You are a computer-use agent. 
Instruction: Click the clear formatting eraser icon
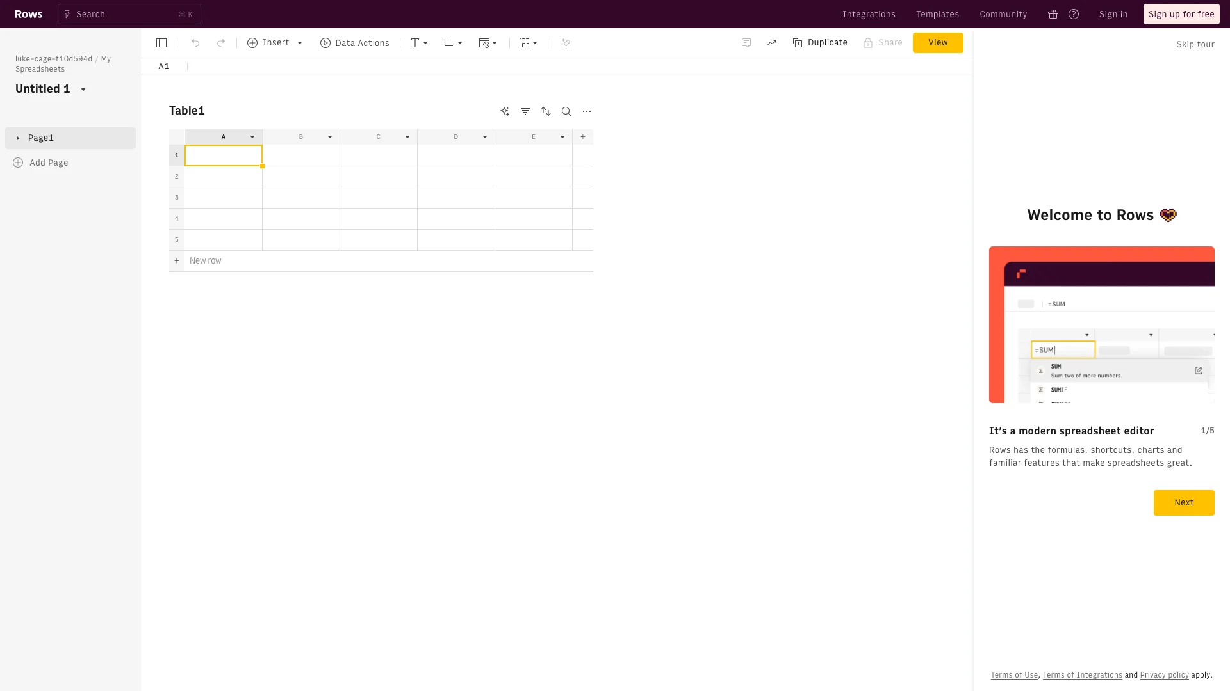coord(566,43)
